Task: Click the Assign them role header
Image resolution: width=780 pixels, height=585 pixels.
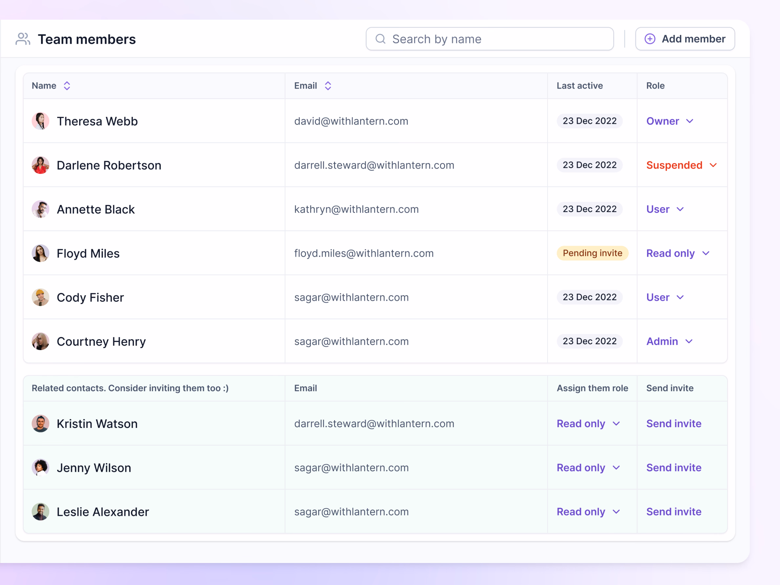Action: click(x=592, y=388)
